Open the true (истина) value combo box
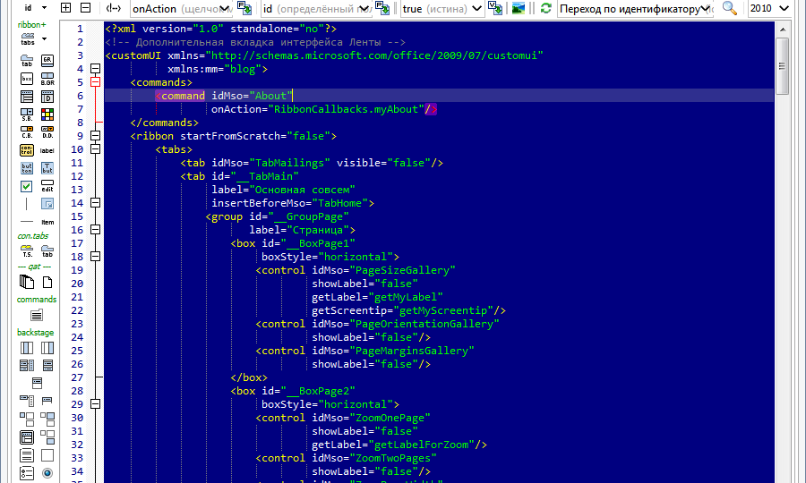The width and height of the screenshot is (806, 483). click(442, 9)
